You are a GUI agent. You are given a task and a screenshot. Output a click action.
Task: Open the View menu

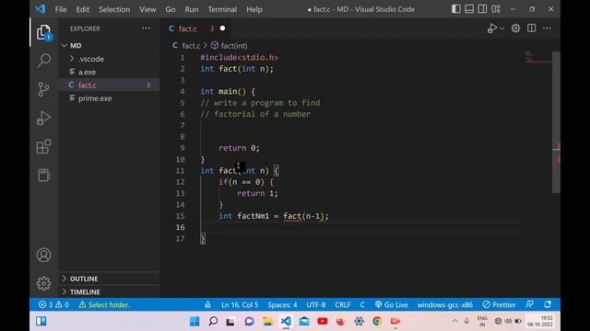[x=147, y=9]
